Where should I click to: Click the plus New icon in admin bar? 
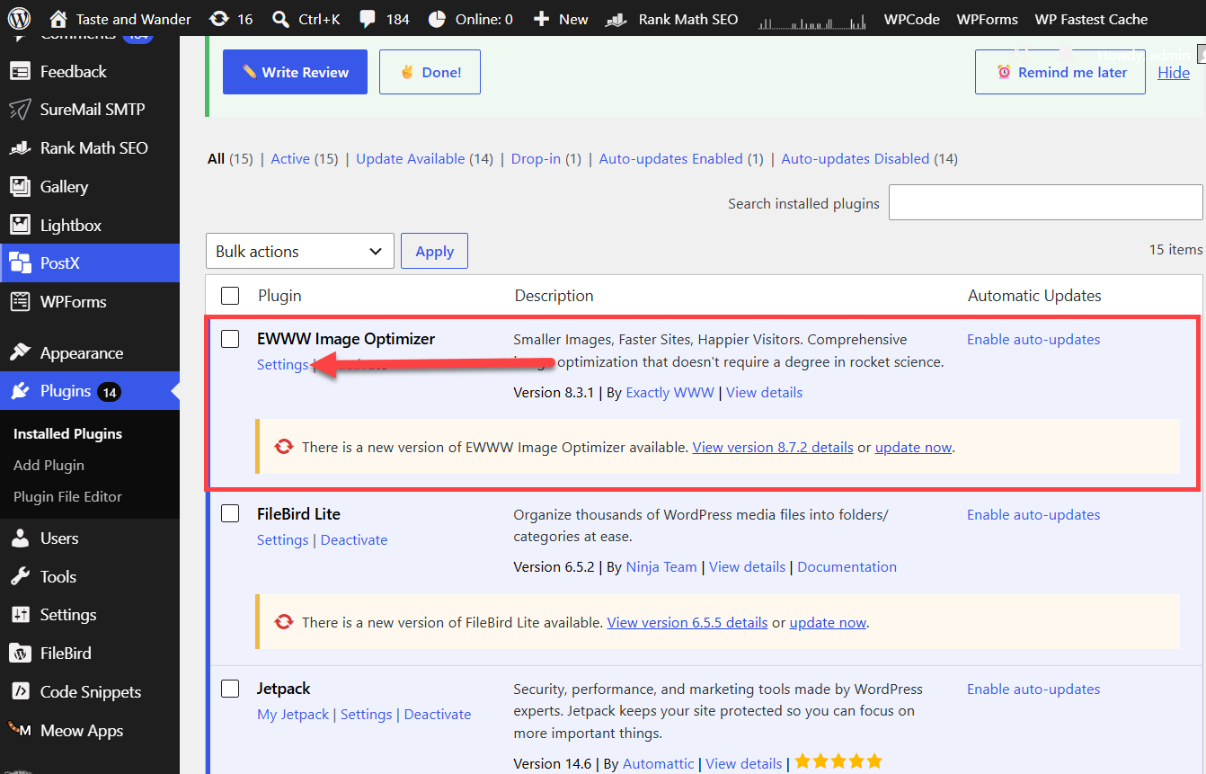(x=541, y=19)
